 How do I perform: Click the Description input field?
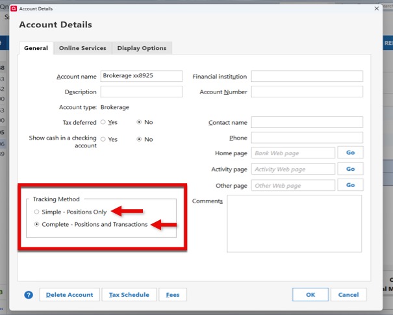142,92
